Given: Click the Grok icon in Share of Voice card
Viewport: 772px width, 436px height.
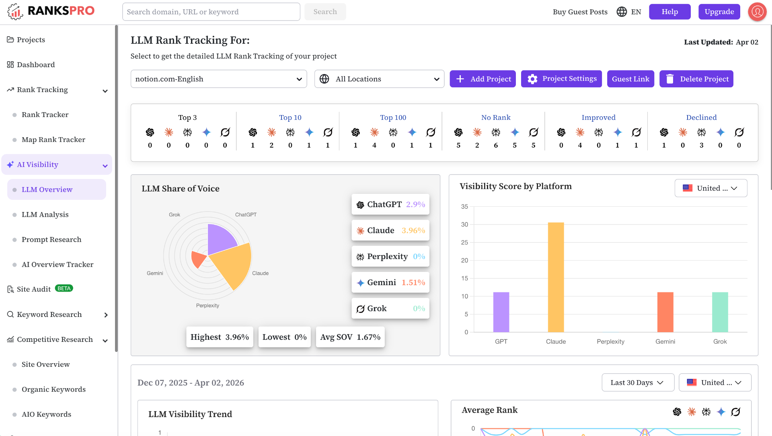Looking at the screenshot, I should [360, 309].
